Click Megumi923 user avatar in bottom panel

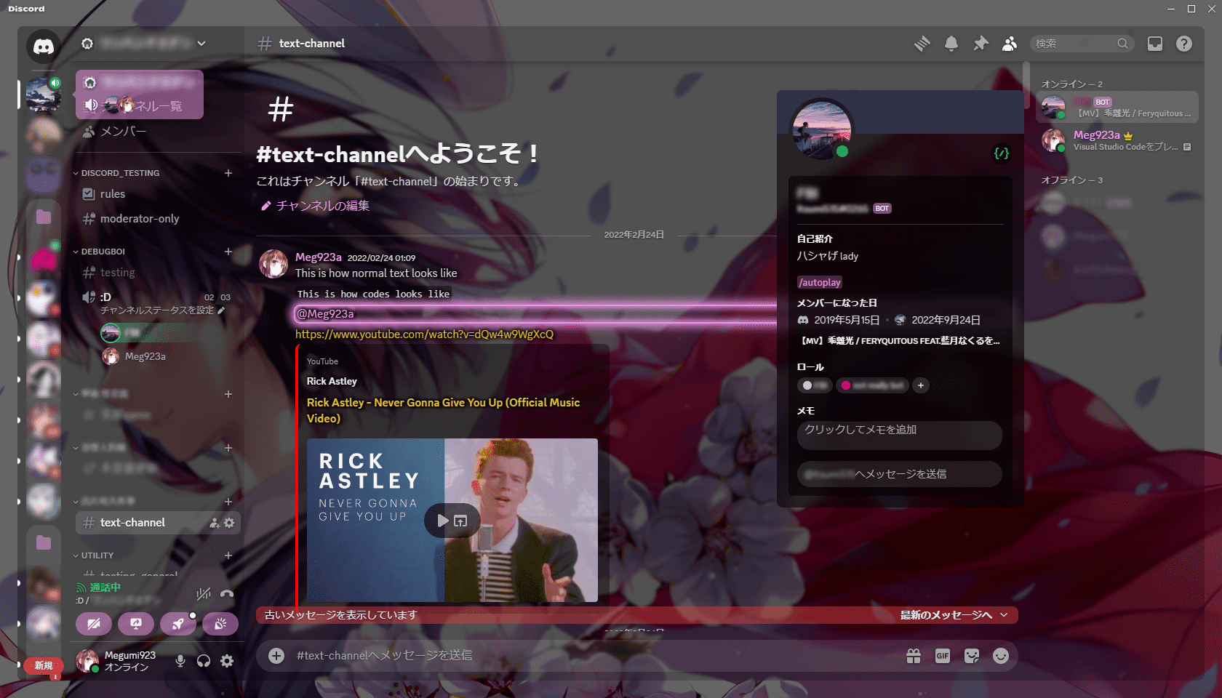[x=87, y=661]
